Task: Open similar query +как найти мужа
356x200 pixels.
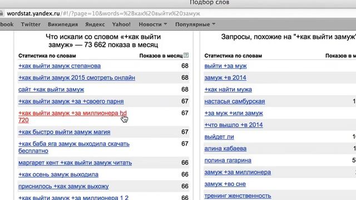Action: 228,89
